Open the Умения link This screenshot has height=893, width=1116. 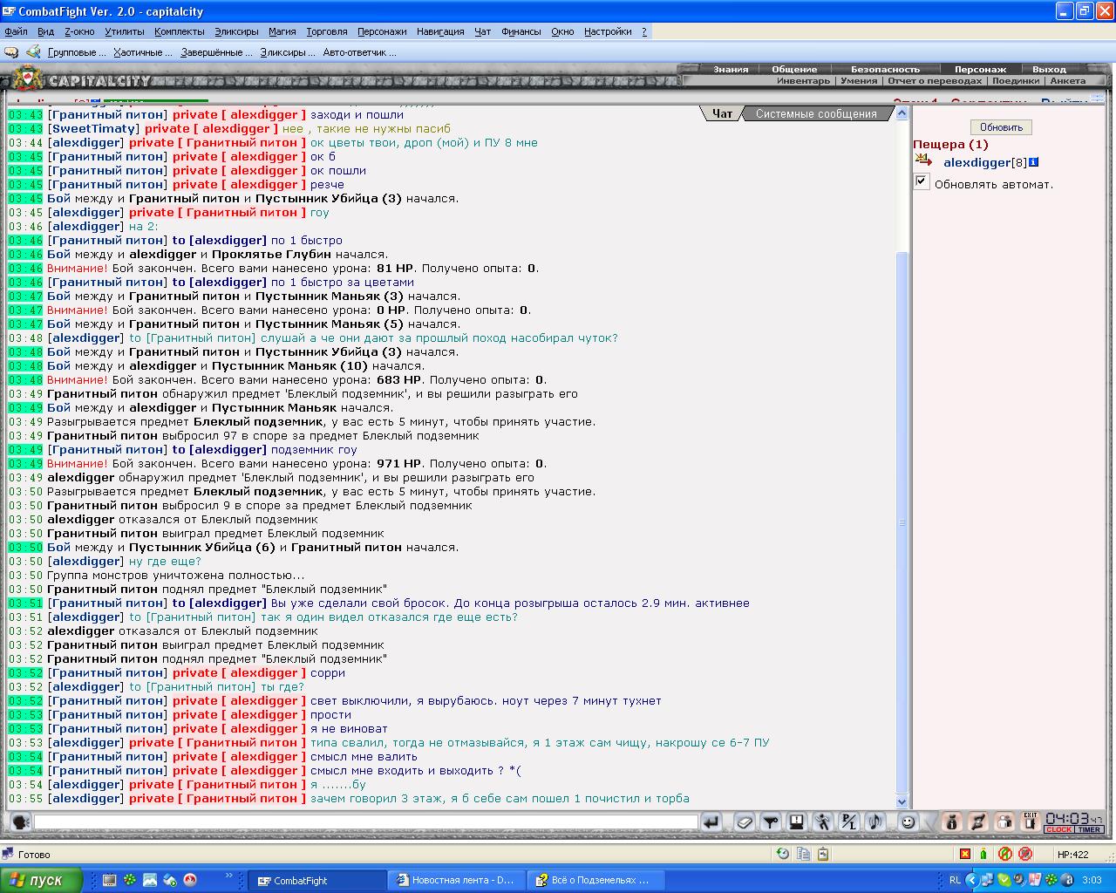pos(859,80)
